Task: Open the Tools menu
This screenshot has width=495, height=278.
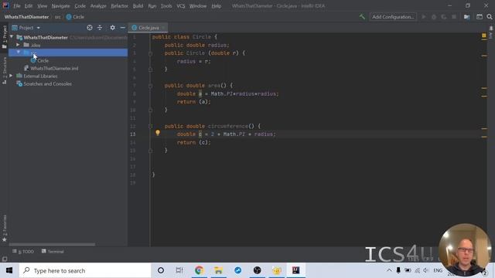Action: pos(166,6)
